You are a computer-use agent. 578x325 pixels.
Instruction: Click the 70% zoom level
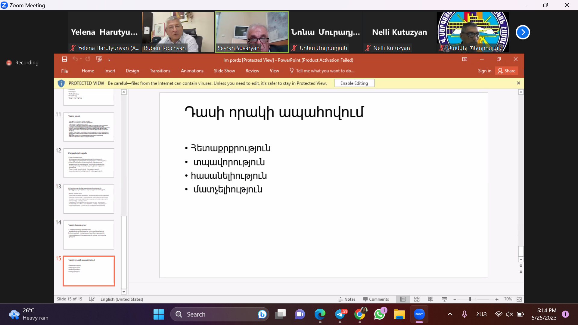[x=508, y=299]
